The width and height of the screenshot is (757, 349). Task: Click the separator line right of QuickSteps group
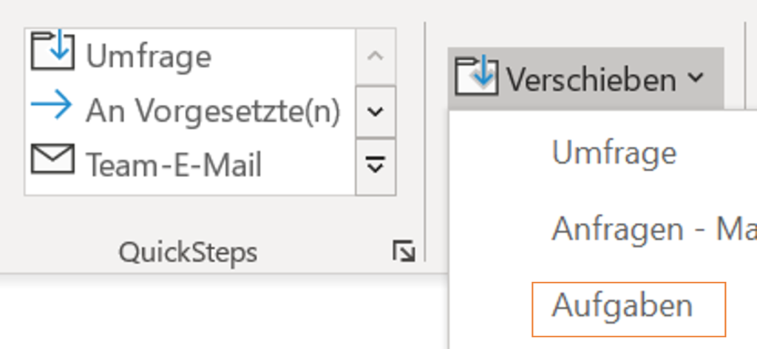pyautogui.click(x=425, y=141)
